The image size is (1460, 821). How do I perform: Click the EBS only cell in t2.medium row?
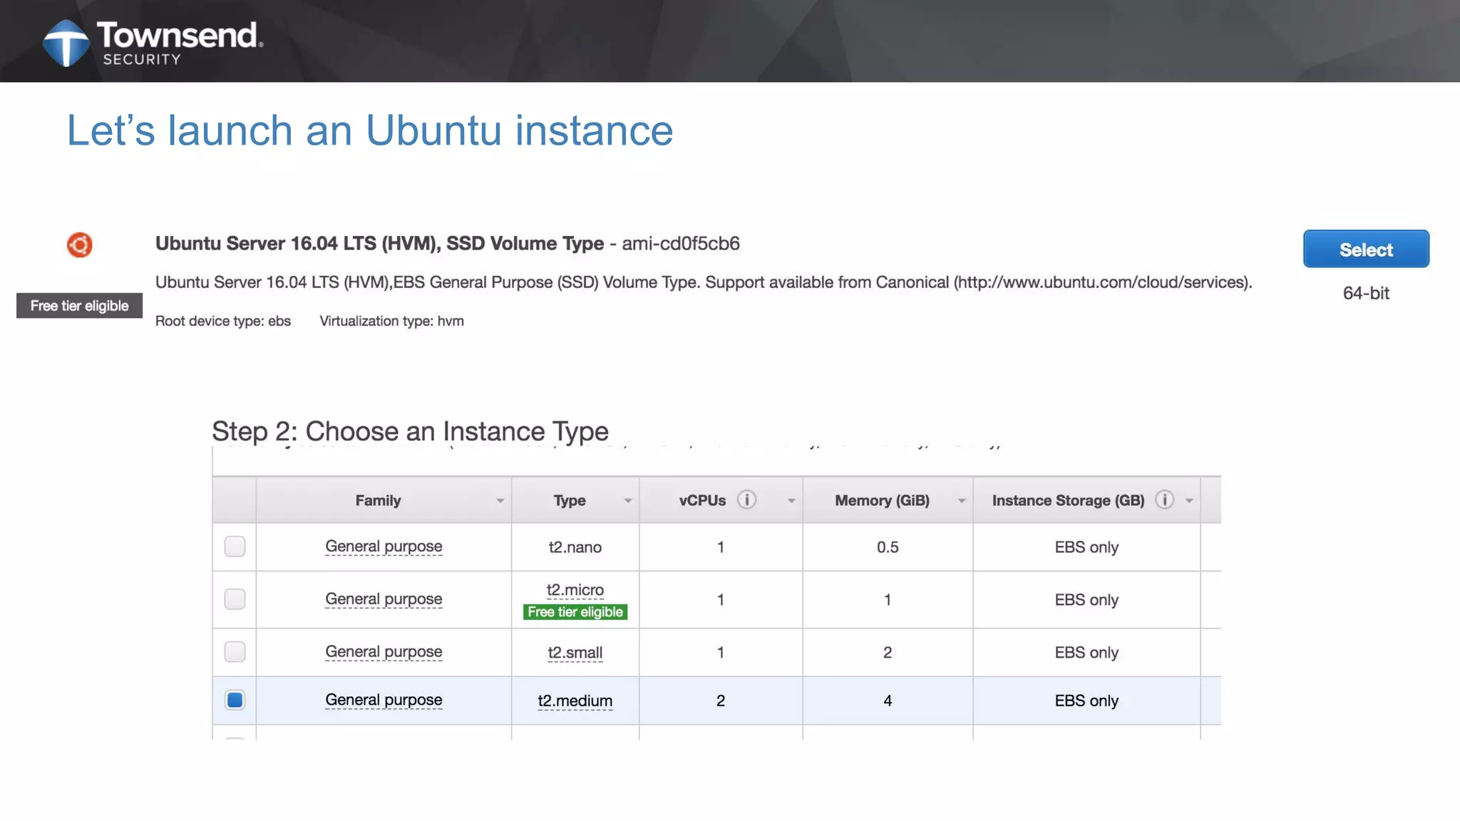point(1086,701)
